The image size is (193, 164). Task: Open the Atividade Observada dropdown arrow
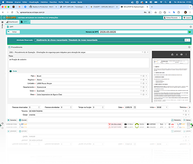pyautogui.click(x=189, y=40)
